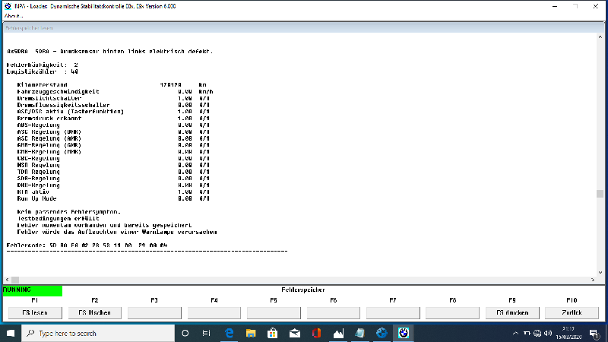
Task: Click the Kilometerstand row
Action: tap(112, 85)
